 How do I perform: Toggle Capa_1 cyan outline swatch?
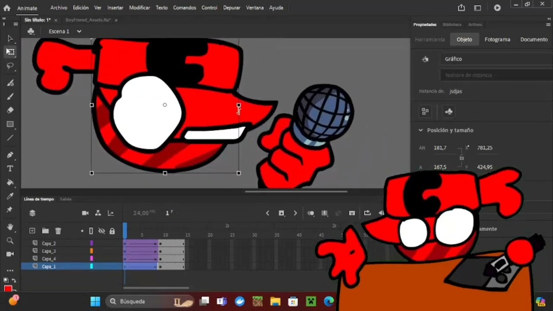[x=91, y=267]
